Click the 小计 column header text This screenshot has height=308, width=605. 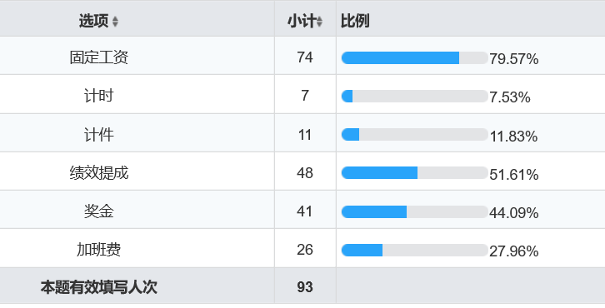(x=302, y=21)
